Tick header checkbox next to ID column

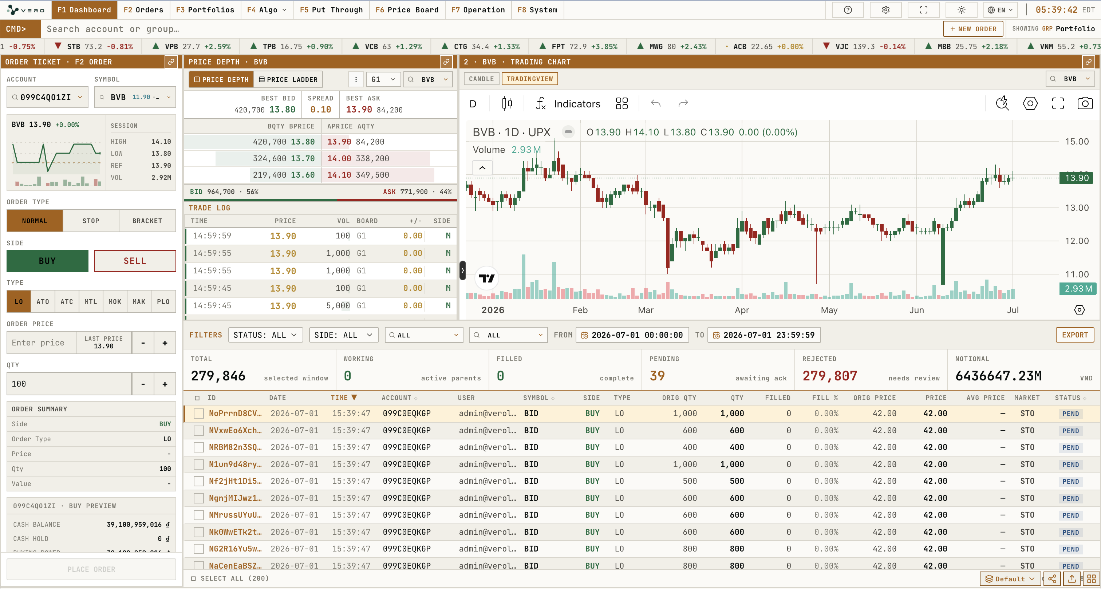[197, 398]
